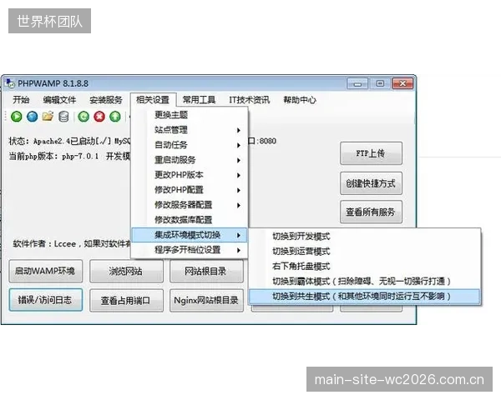The width and height of the screenshot is (501, 400).
Task: Expand the 集成环境模式切换 submenu
Action: (x=190, y=235)
